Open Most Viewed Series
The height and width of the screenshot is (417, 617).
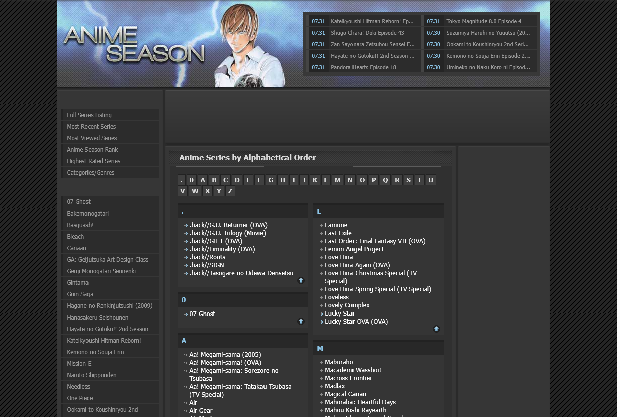pos(110,138)
